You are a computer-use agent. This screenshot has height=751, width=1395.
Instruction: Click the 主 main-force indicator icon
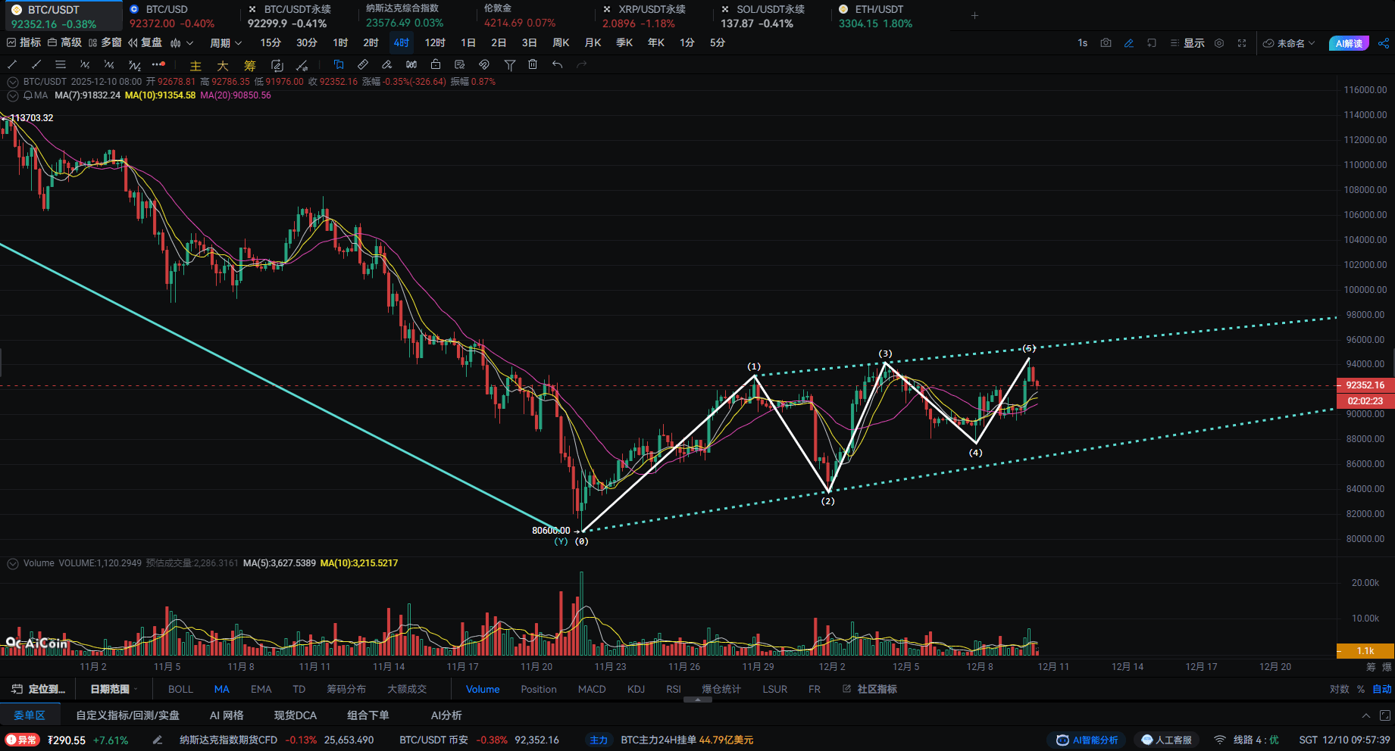click(195, 66)
